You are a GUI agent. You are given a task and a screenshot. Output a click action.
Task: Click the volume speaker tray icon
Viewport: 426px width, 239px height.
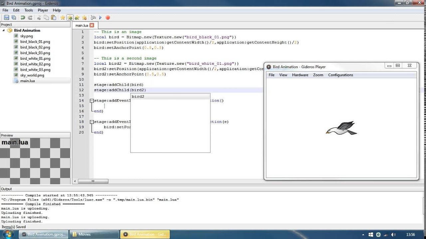pyautogui.click(x=393, y=234)
